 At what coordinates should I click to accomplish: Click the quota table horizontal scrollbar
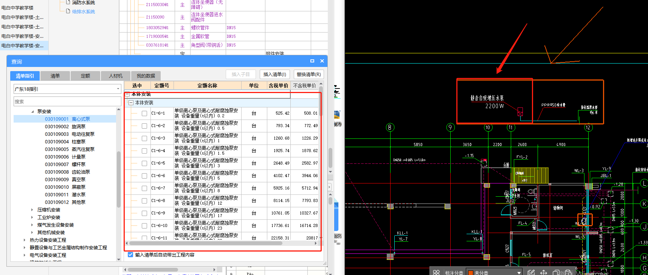pyautogui.click(x=206, y=243)
